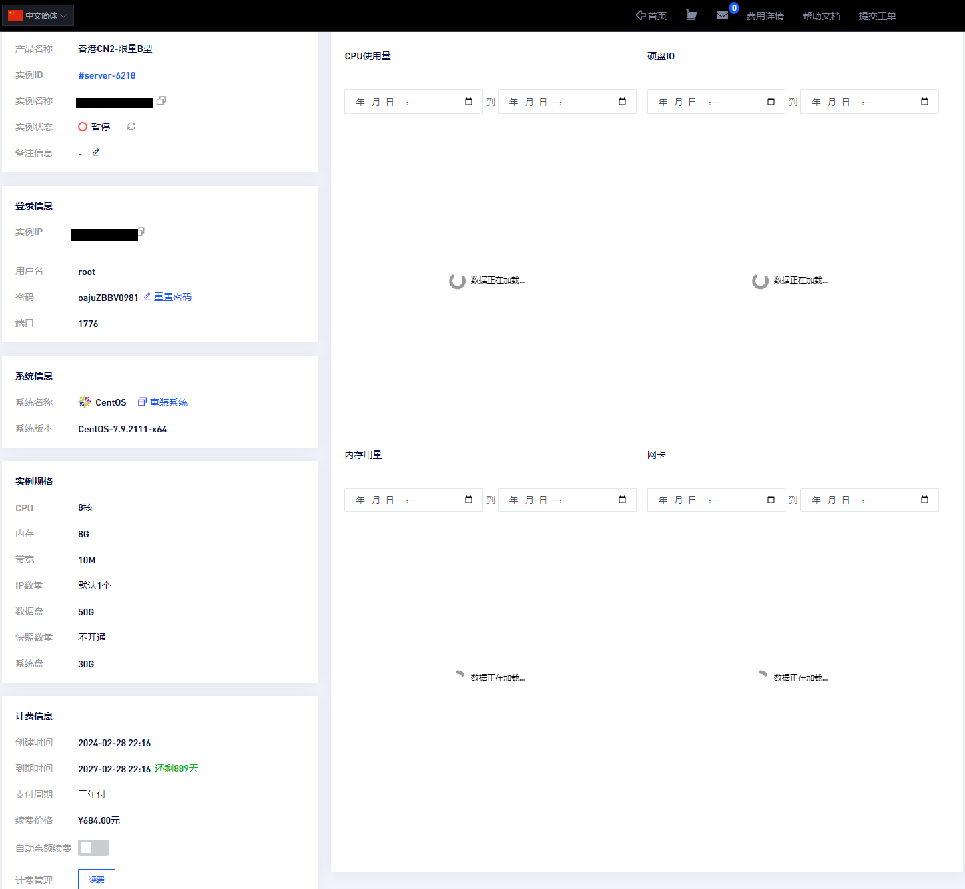Screen dimensions: 965x889
Task: Open calendar picker for 硬盘IO start date
Action: click(771, 102)
